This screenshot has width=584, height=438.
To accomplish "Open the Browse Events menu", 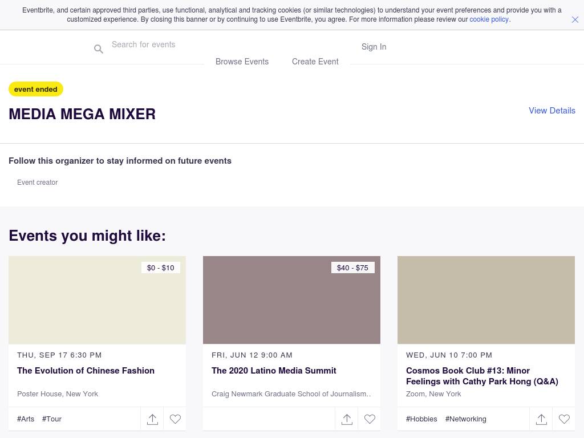I will tap(242, 62).
